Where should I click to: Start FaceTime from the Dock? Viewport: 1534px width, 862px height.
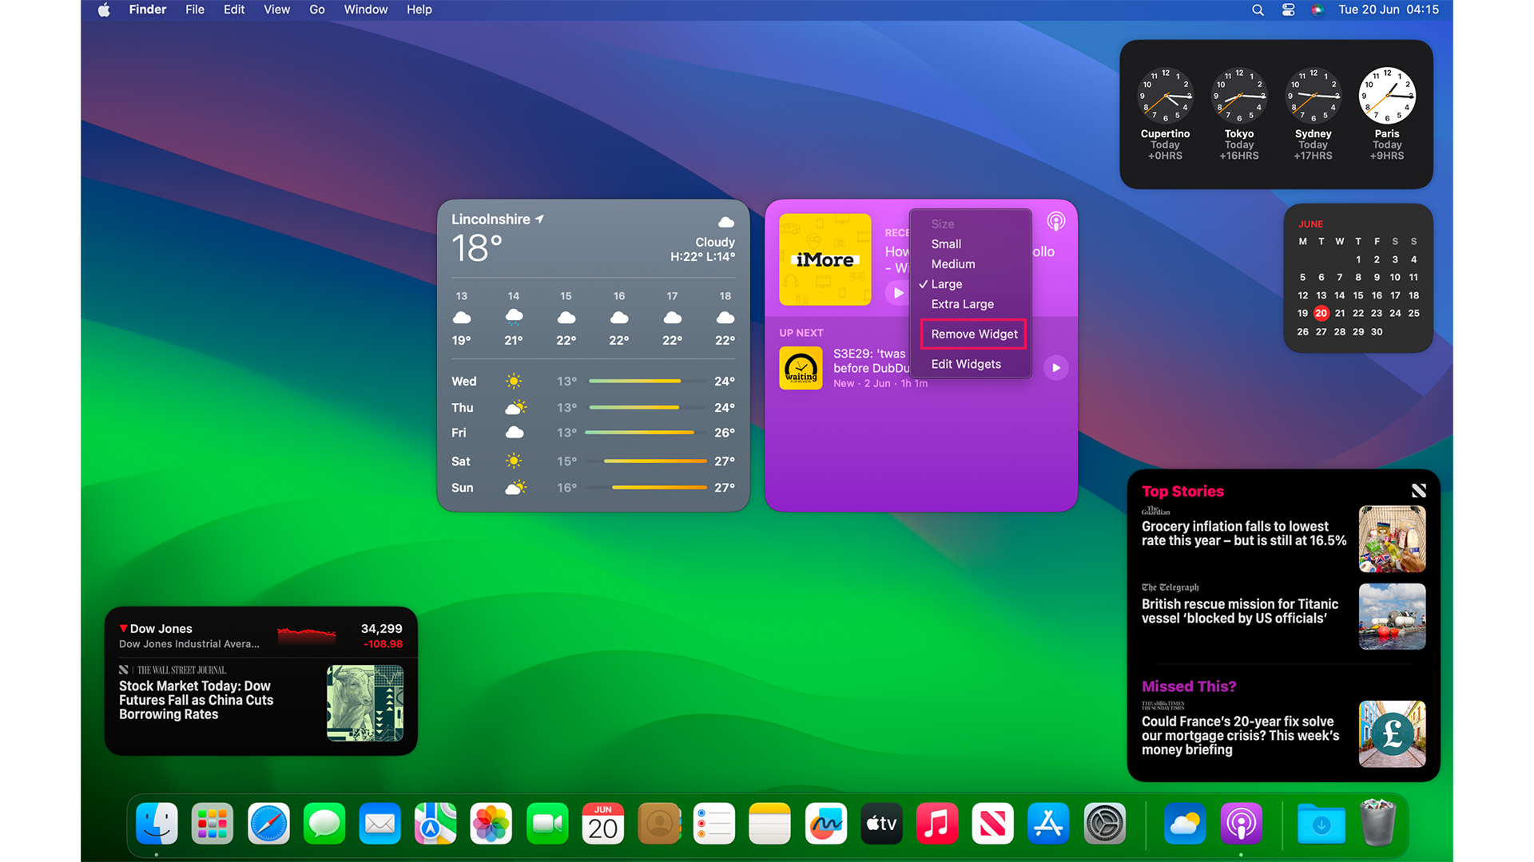[x=547, y=824]
